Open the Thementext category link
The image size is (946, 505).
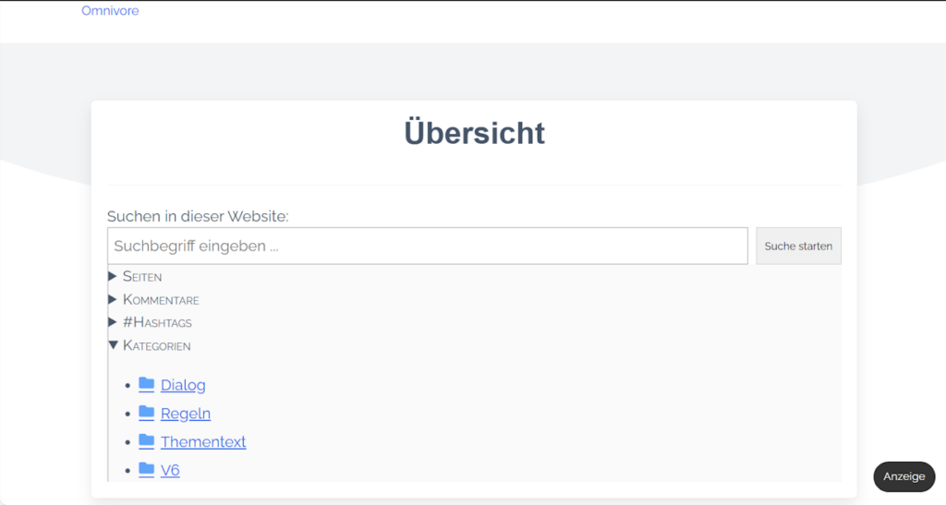click(203, 442)
